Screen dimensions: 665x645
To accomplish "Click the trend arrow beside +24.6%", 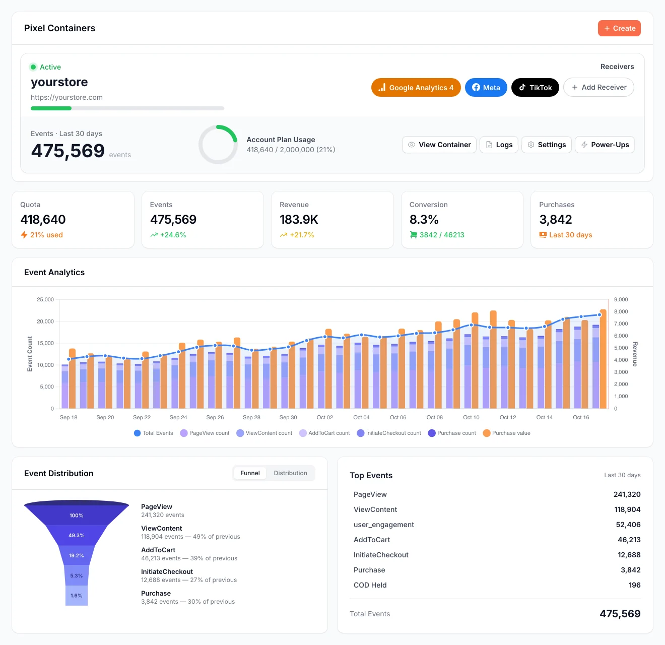I will 154,235.
